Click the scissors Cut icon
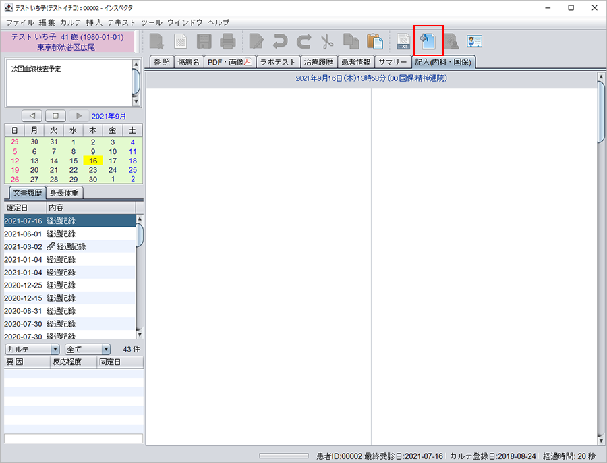The width and height of the screenshot is (607, 463). point(327,41)
